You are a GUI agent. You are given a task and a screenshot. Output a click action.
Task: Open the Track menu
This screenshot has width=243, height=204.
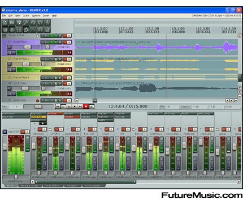(x=26, y=16)
